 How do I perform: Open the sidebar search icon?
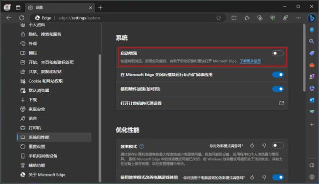(312, 41)
